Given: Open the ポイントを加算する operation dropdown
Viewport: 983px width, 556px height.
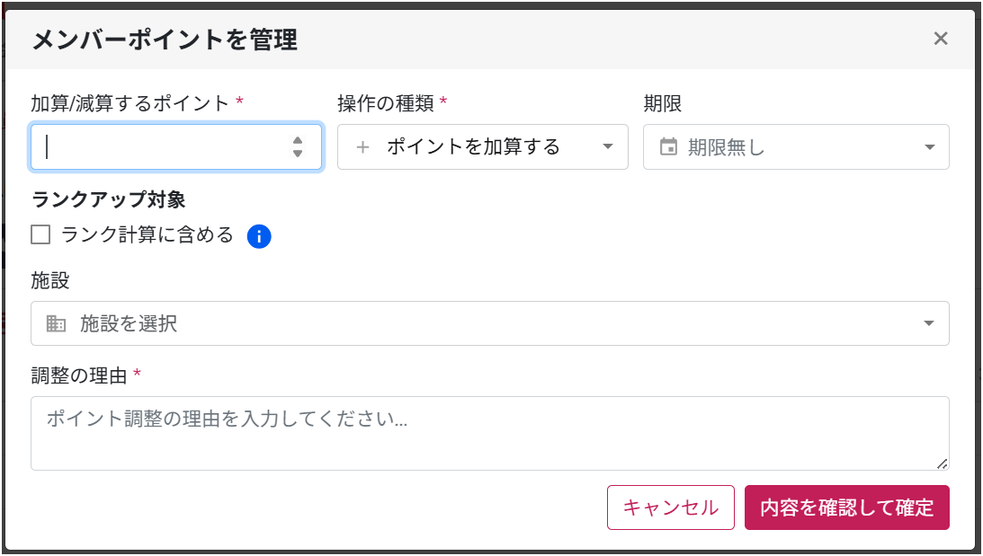Looking at the screenshot, I should click(473, 147).
